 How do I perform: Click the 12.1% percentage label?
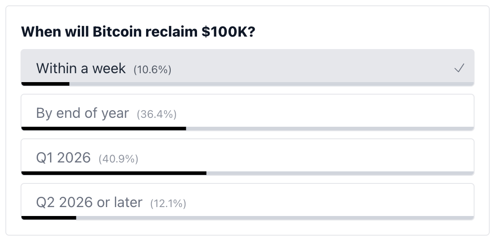click(x=168, y=204)
